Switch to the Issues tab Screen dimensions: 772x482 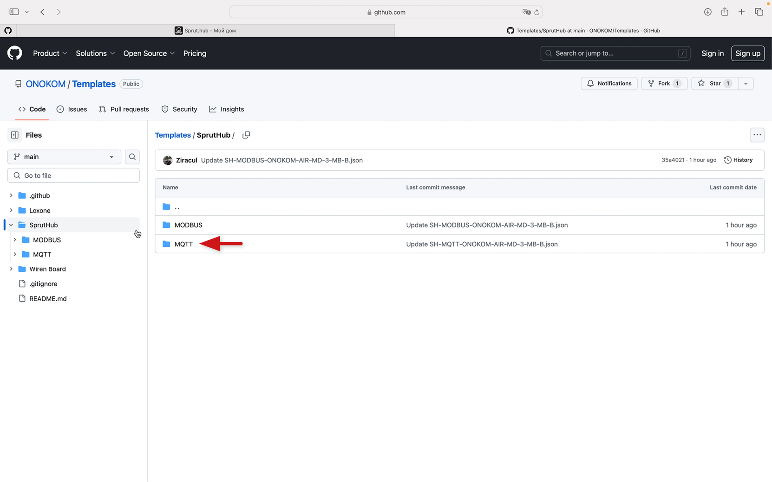click(x=72, y=109)
